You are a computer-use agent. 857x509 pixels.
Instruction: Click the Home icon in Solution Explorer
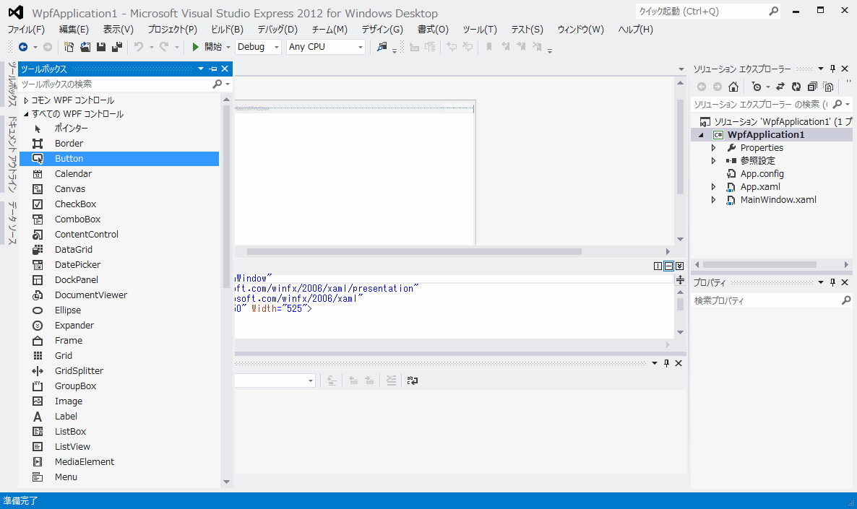[x=733, y=87]
